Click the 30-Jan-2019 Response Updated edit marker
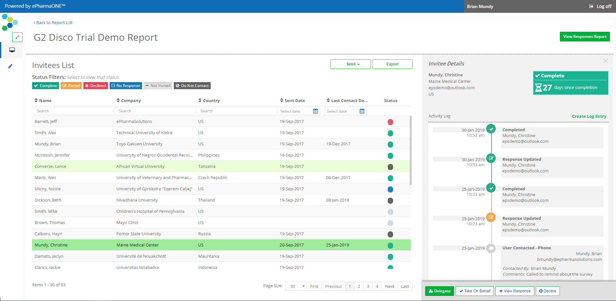 tap(491, 158)
